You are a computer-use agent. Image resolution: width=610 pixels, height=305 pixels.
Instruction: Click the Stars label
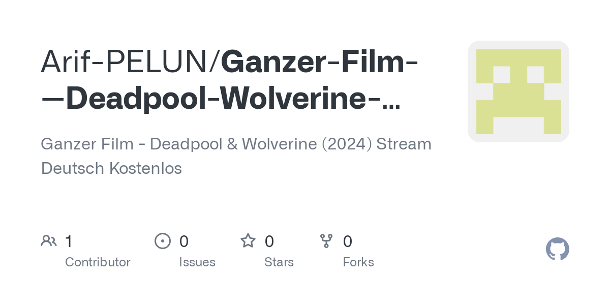pos(279,262)
